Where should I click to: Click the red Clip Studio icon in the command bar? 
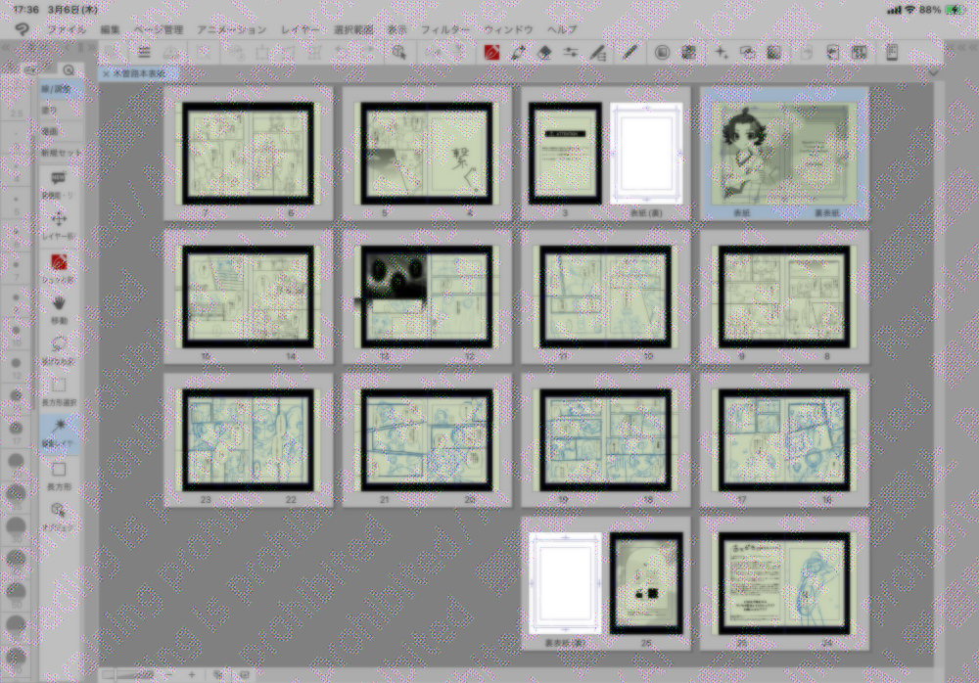click(491, 52)
